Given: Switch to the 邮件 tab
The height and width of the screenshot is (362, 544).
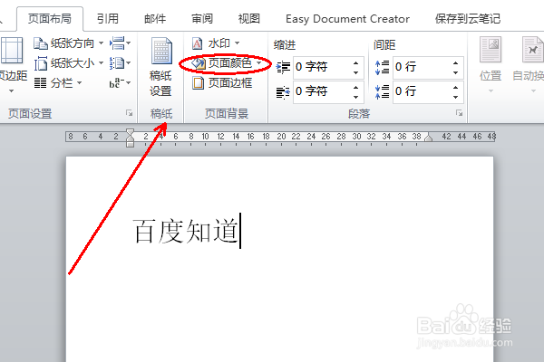Looking at the screenshot, I should [155, 19].
